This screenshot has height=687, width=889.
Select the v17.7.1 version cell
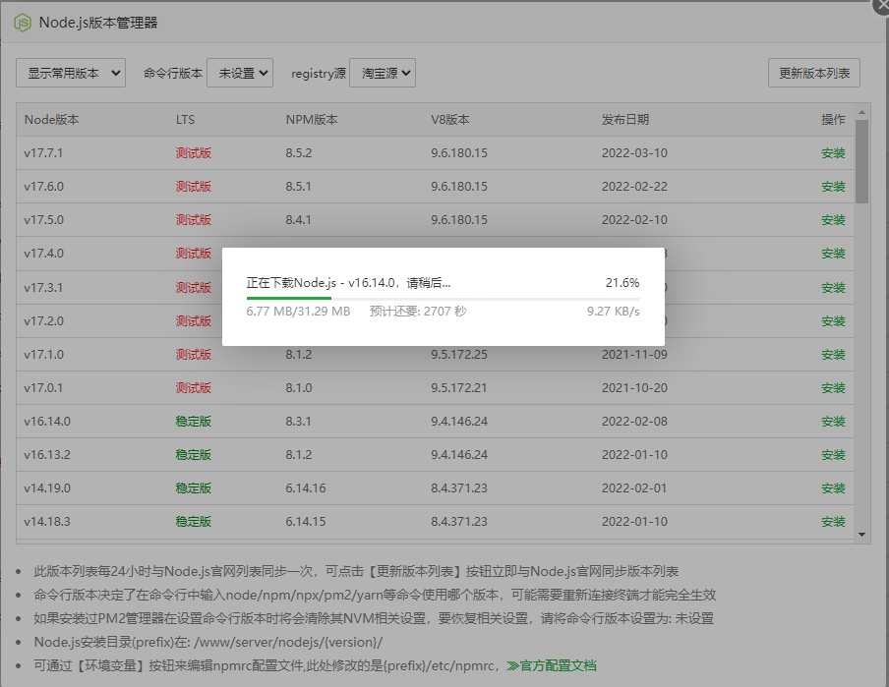43,153
